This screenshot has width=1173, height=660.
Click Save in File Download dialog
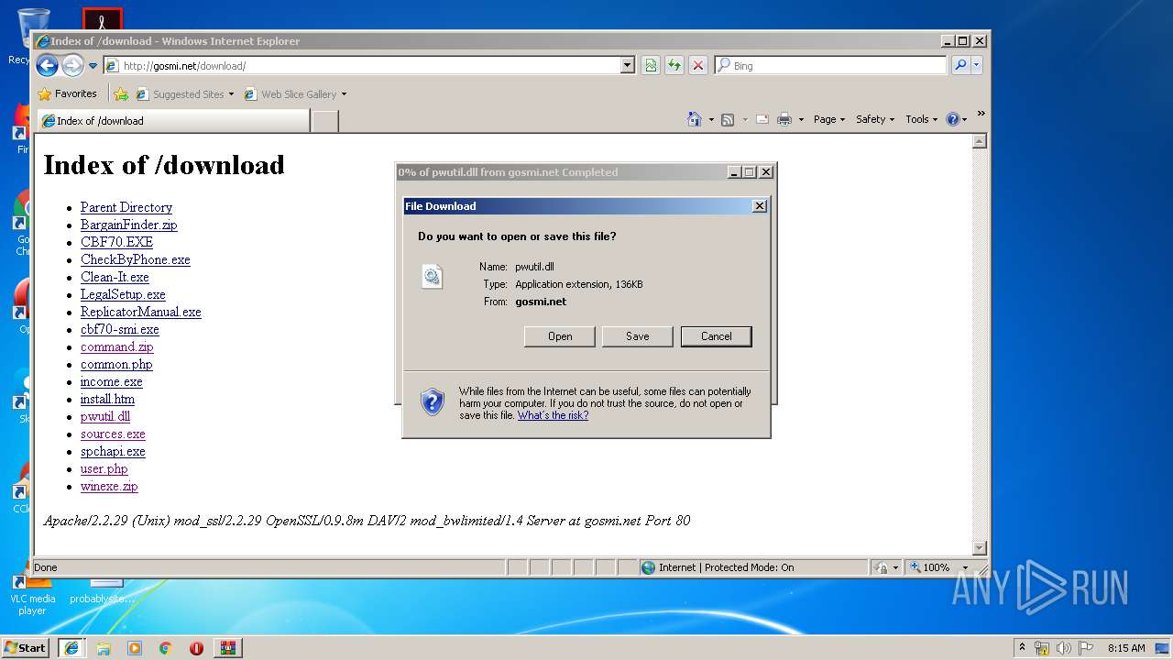coord(638,336)
